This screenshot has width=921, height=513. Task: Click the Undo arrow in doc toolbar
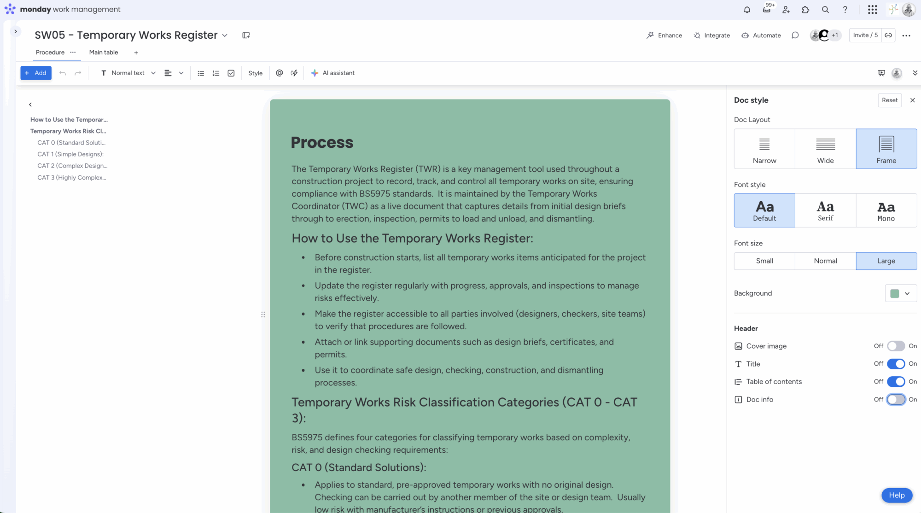tap(63, 73)
